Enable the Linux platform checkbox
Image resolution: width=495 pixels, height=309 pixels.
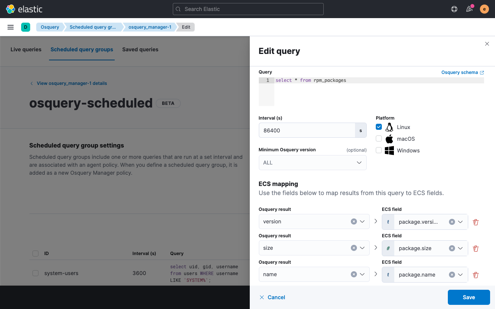pyautogui.click(x=379, y=127)
